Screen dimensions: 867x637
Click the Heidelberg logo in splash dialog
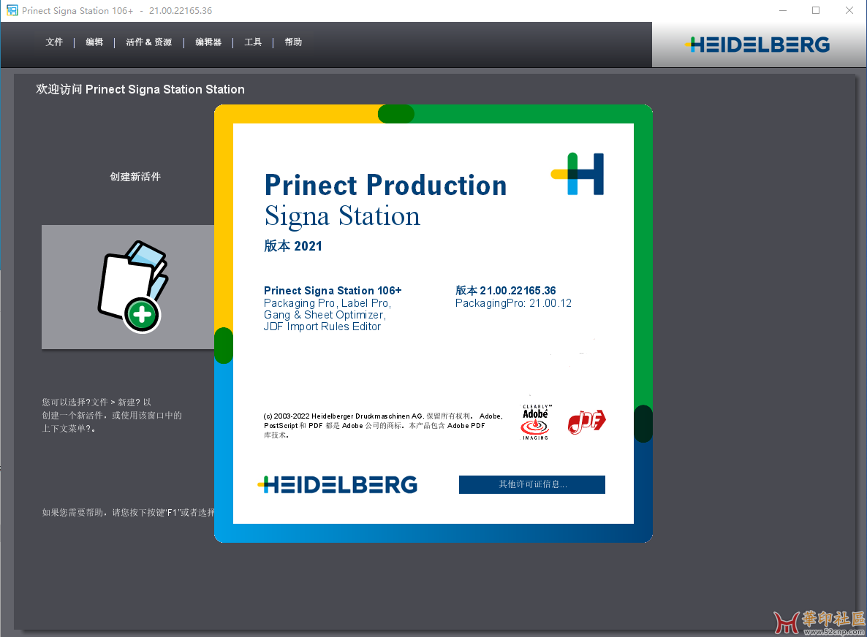[338, 484]
